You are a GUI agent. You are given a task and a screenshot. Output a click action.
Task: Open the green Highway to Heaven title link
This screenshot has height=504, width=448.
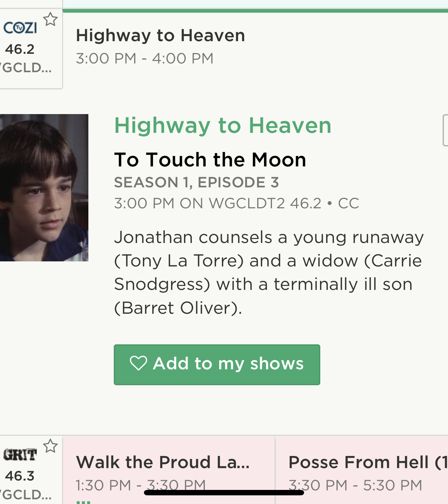223,126
